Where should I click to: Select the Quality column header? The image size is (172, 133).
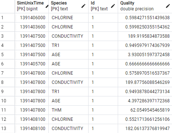[145, 6]
